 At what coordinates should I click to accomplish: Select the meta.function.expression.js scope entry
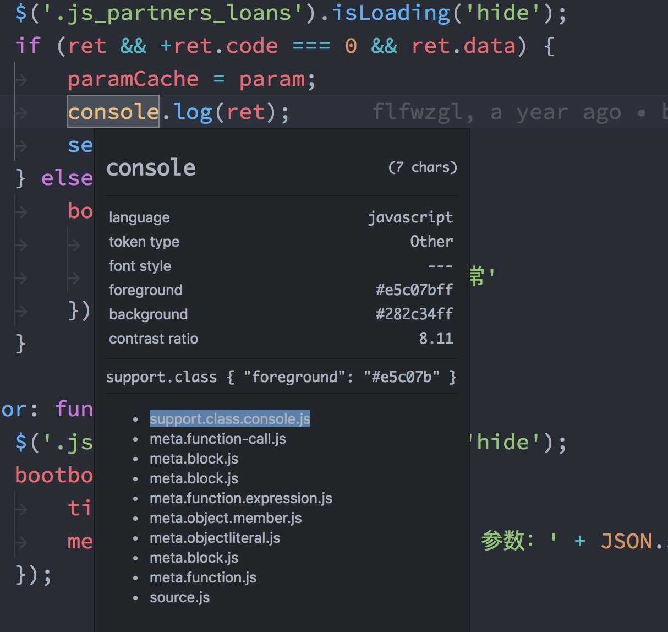pyautogui.click(x=241, y=498)
